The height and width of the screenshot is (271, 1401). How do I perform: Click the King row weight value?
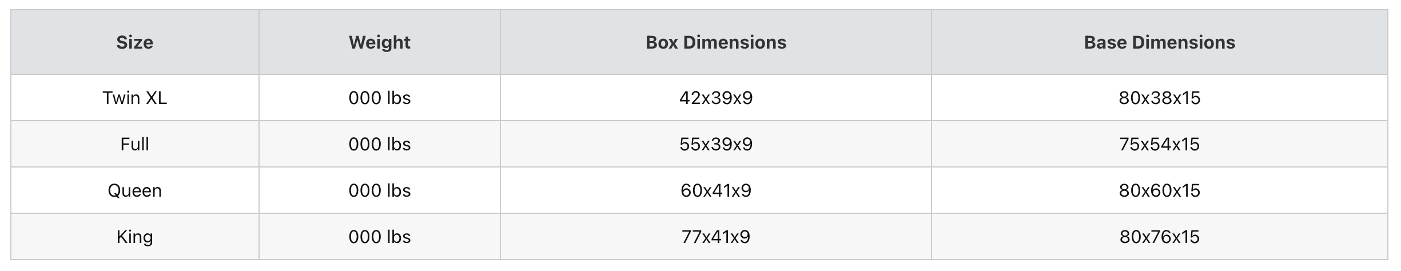click(x=380, y=237)
